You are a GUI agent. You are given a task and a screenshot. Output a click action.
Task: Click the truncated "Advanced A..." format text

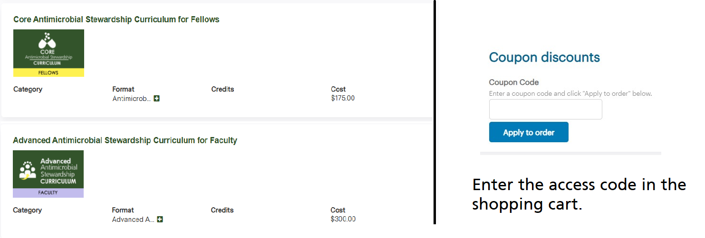[x=134, y=220]
